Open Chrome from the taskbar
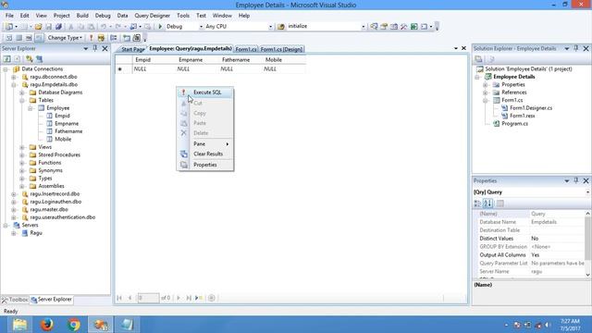 pyautogui.click(x=74, y=325)
